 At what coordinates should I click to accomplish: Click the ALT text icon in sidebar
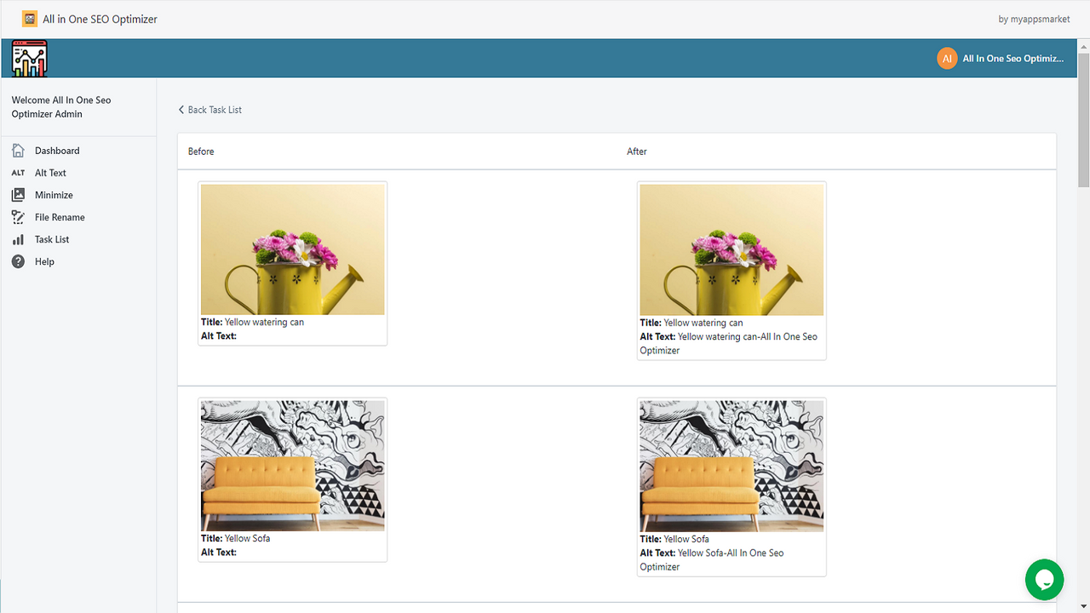pos(18,173)
